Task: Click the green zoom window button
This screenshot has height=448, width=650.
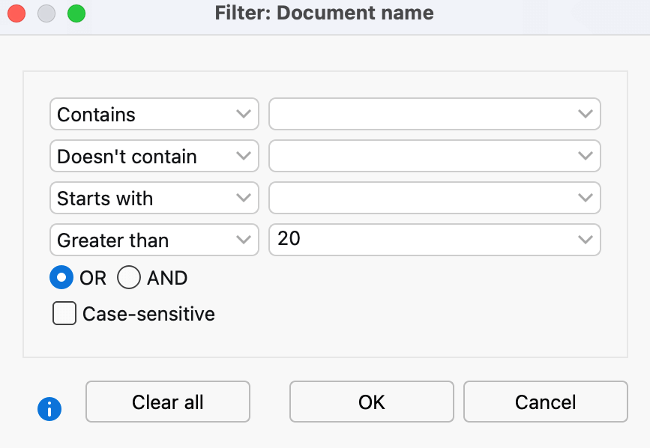Action: (76, 13)
